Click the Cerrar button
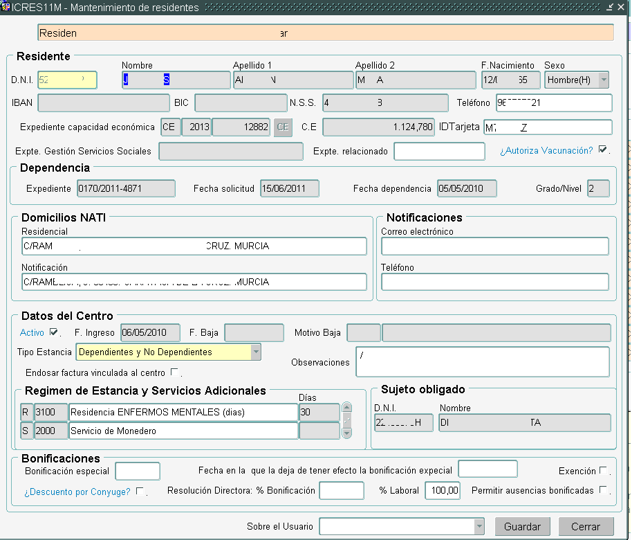 (x=586, y=527)
